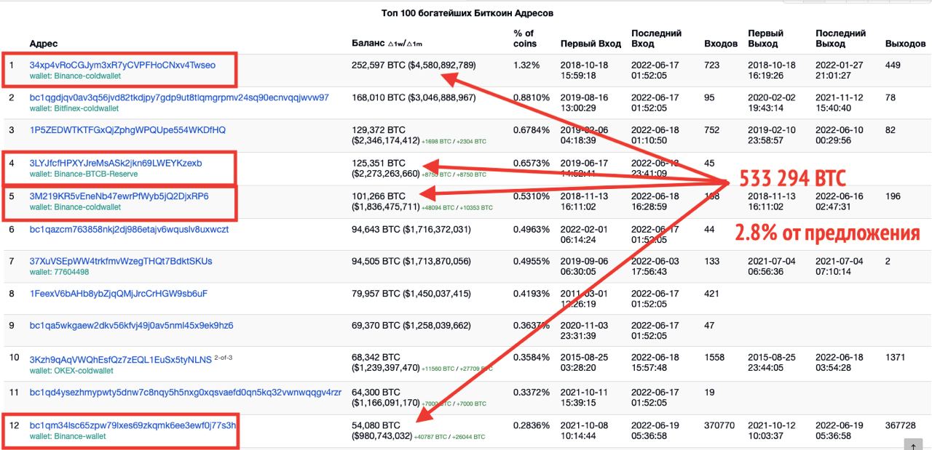Sort by the % of coins column header
Screen dimensions: 932x450
coord(525,39)
